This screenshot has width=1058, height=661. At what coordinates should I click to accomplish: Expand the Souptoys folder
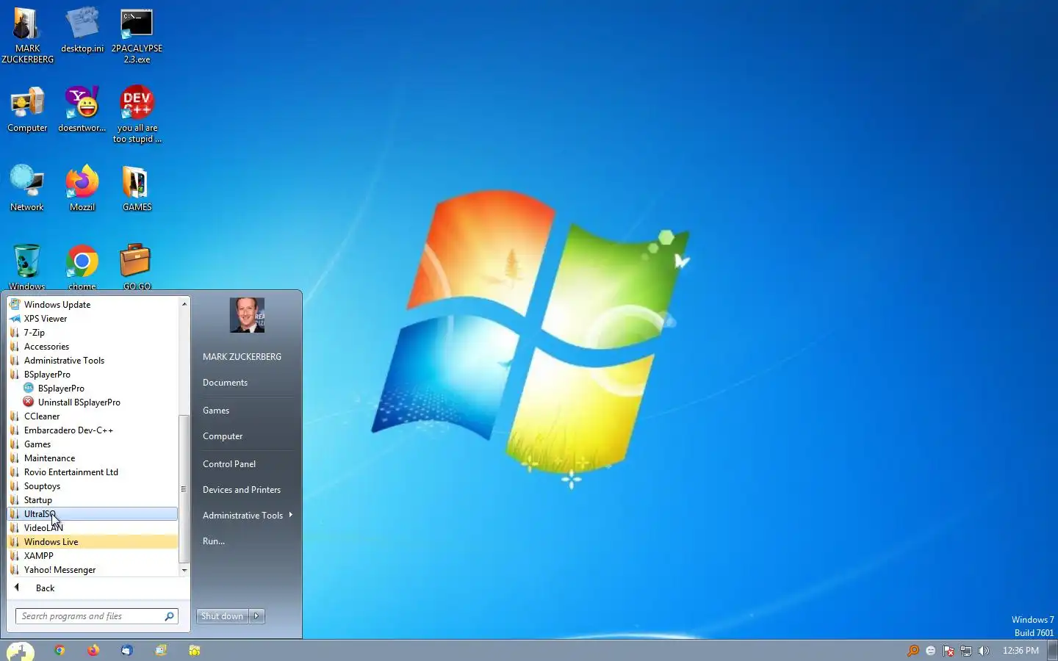[93, 486]
